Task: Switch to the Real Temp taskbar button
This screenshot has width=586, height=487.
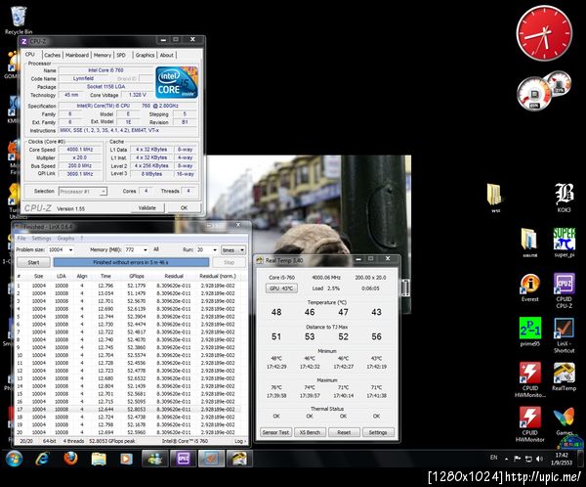Action: click(239, 459)
